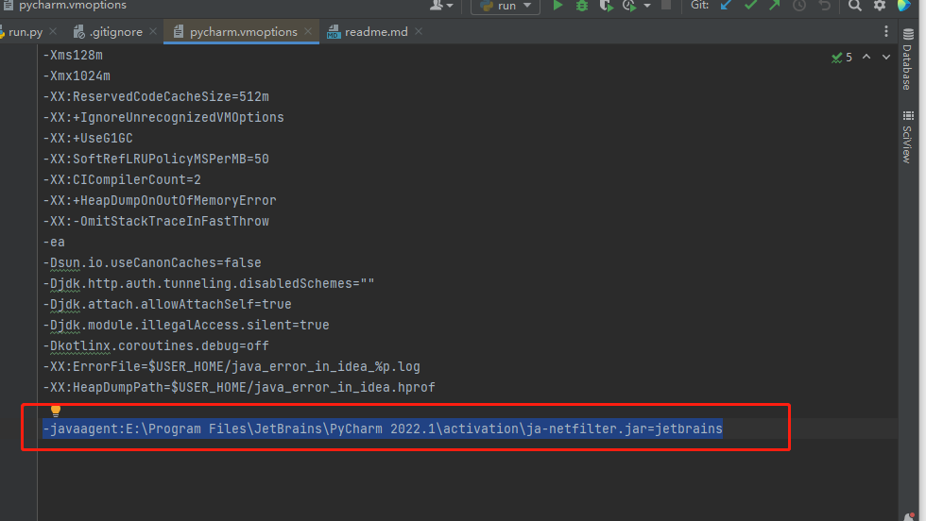
Task: Click the coroutines.debug=off line
Action: (x=156, y=345)
